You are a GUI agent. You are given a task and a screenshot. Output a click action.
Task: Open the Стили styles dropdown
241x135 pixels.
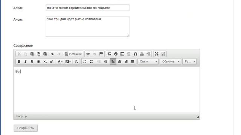click(148, 61)
